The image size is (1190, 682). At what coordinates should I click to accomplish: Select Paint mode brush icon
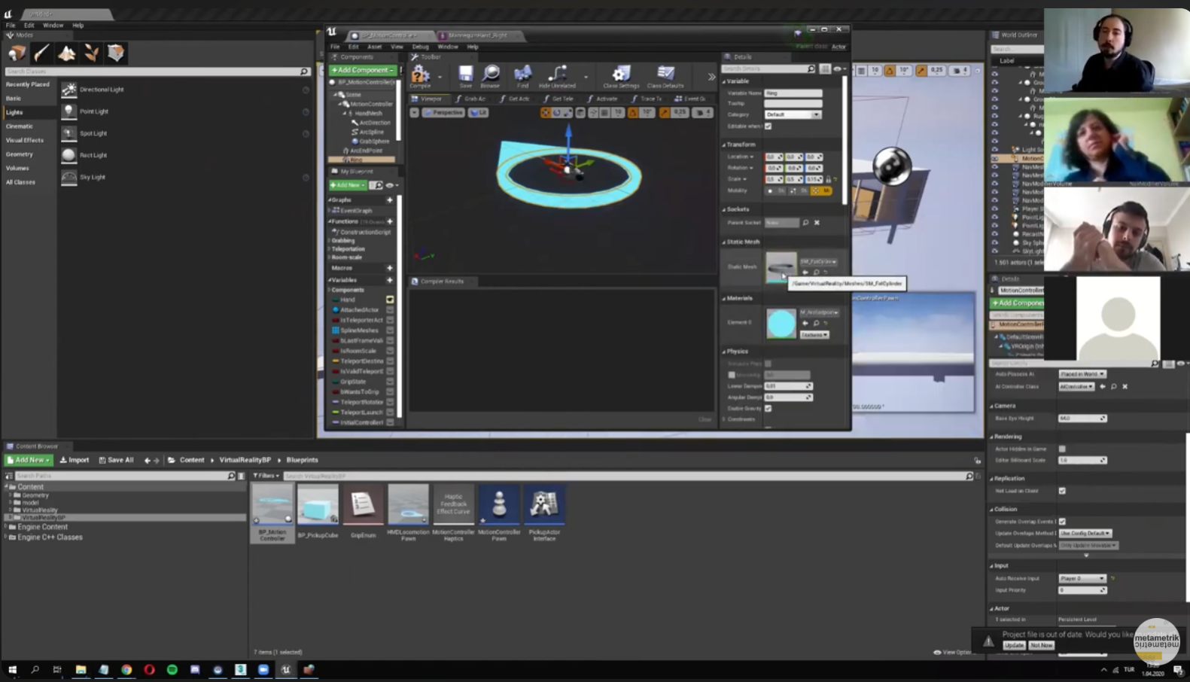tap(41, 53)
